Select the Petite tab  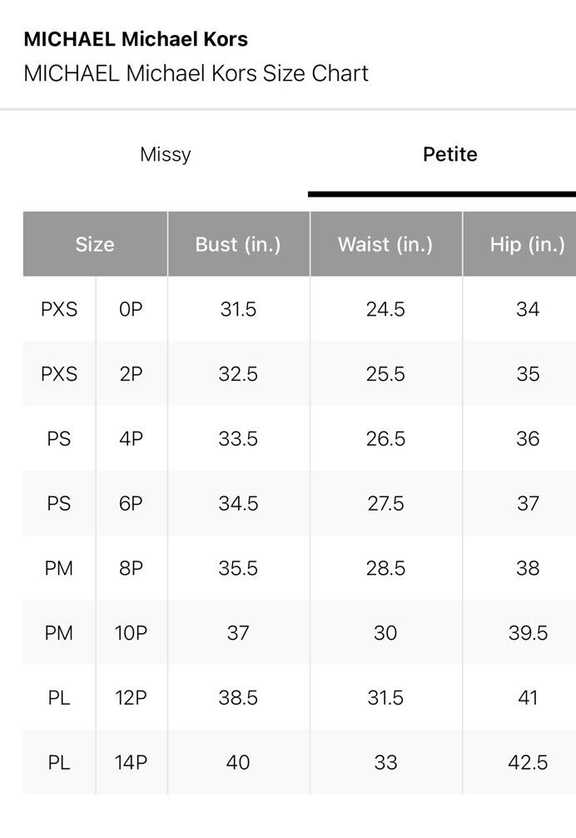[449, 155]
